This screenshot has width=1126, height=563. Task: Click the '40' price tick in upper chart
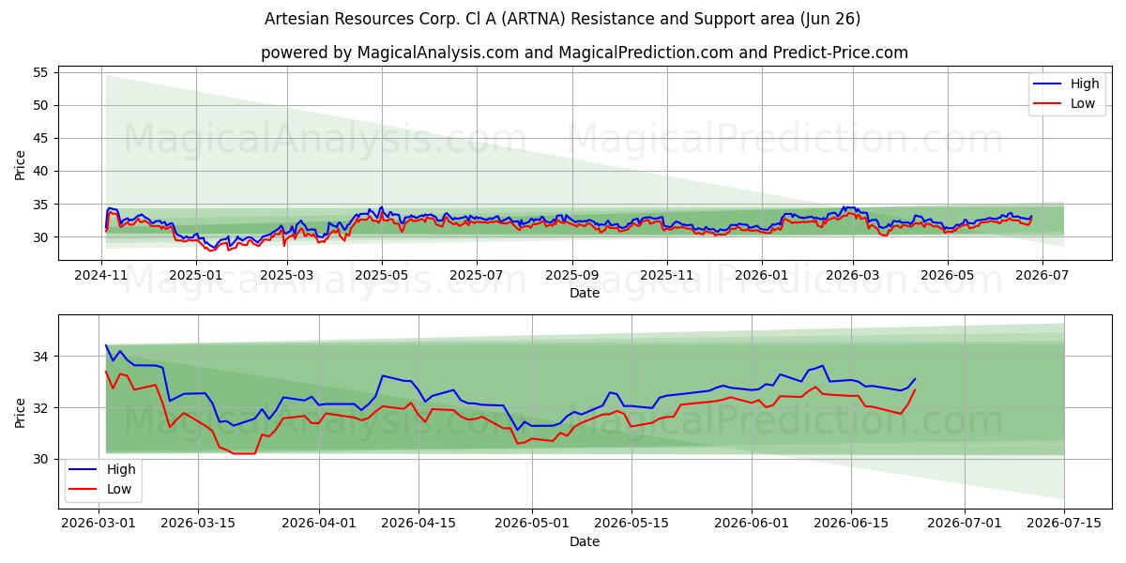point(42,171)
